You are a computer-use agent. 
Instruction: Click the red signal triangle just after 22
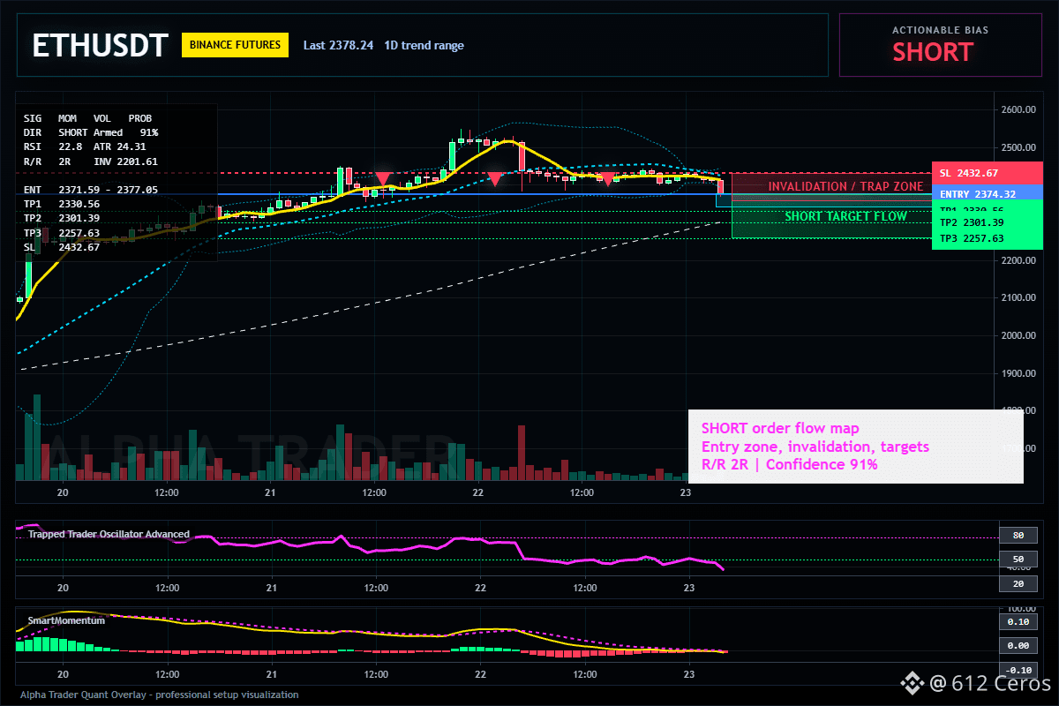pos(495,179)
